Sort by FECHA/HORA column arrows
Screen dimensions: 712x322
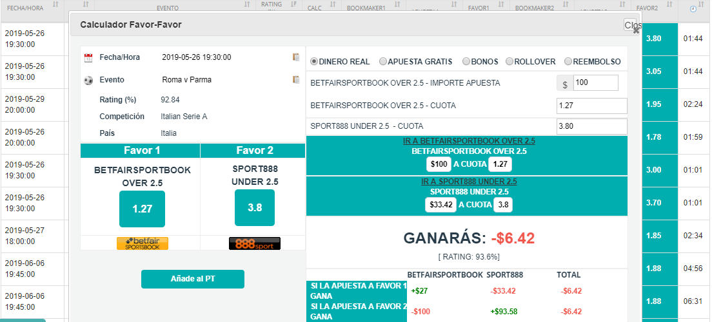(55, 5)
